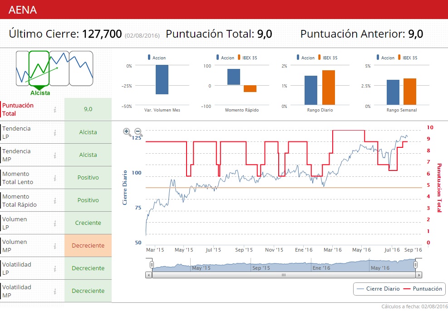Click the Ene '16 label in range navigator
This screenshot has height=311, width=448.
tap(321, 268)
